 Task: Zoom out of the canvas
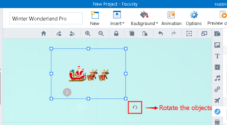[101, 34]
